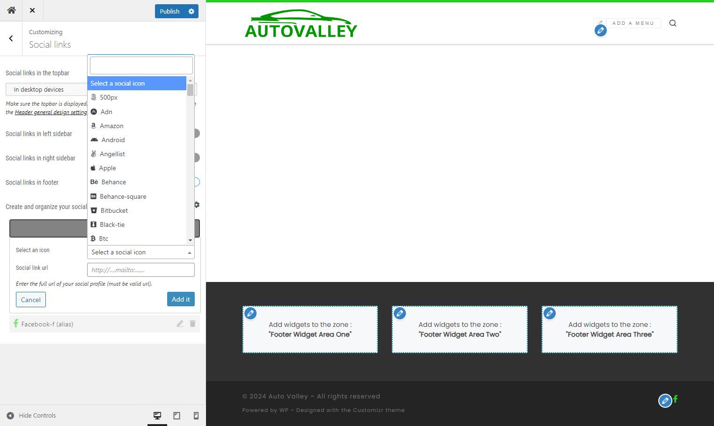The width and height of the screenshot is (714, 426).
Task: Toggle Social links in left sidebar switch
Action: 197,134
